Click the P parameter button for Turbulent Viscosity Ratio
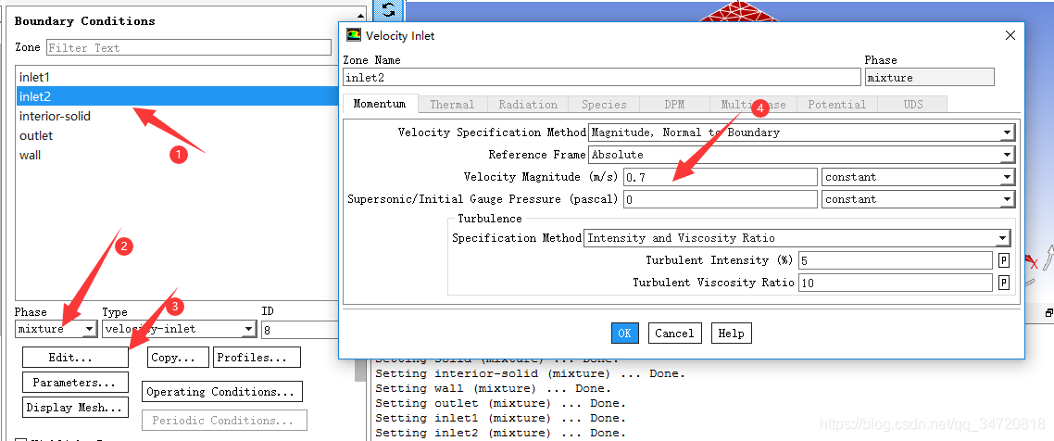Viewport: 1054px width, 441px height. click(1004, 283)
